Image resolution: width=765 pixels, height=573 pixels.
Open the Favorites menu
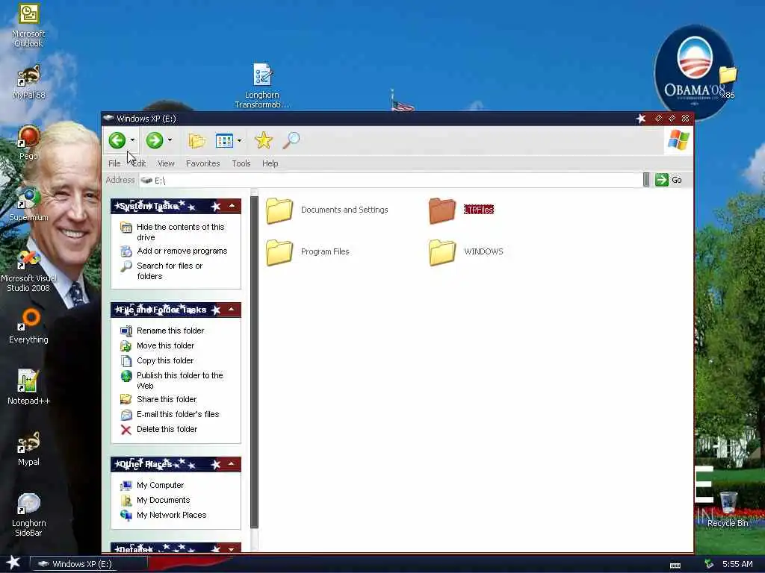[x=203, y=163]
